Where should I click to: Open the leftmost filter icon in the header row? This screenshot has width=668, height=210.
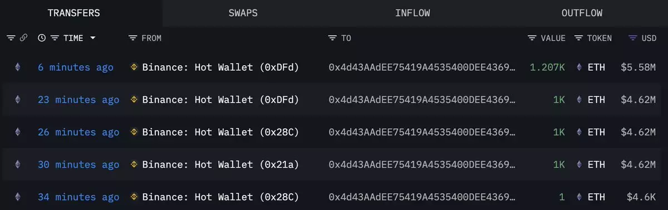point(11,38)
